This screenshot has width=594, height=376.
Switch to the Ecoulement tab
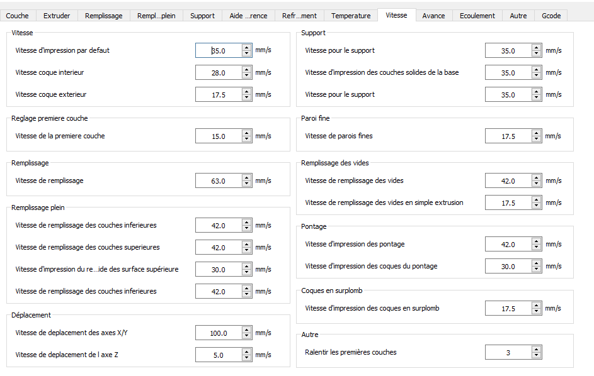click(x=477, y=16)
